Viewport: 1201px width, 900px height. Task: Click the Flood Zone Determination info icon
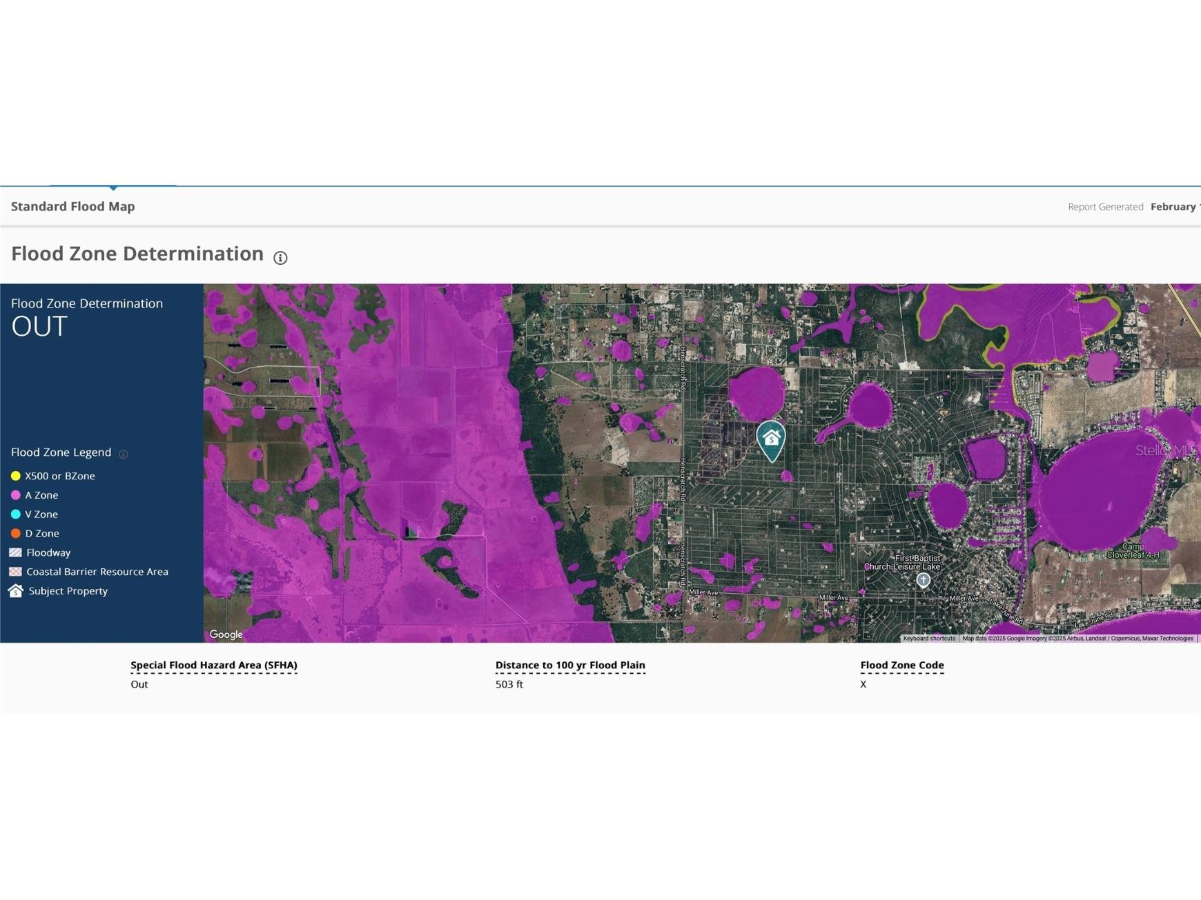click(280, 258)
